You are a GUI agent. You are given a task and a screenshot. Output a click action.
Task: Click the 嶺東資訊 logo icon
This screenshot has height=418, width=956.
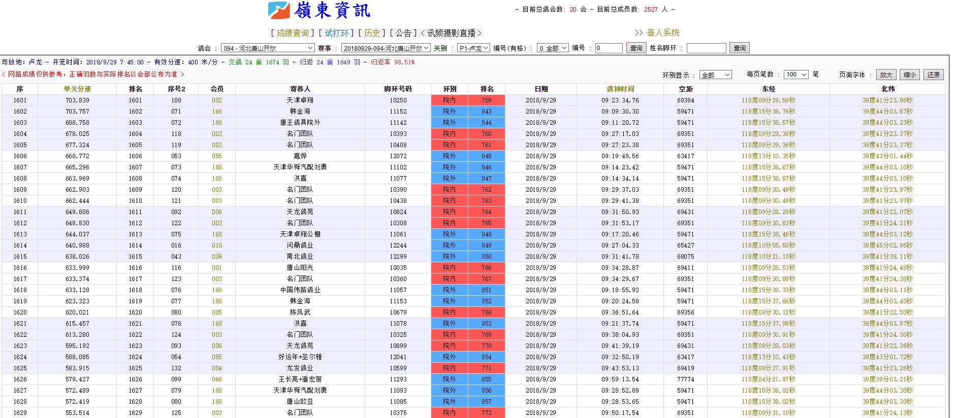click(x=279, y=10)
